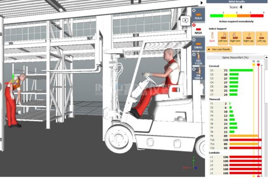Open the EN 1005-4 analysis tab

[x=198, y=76]
